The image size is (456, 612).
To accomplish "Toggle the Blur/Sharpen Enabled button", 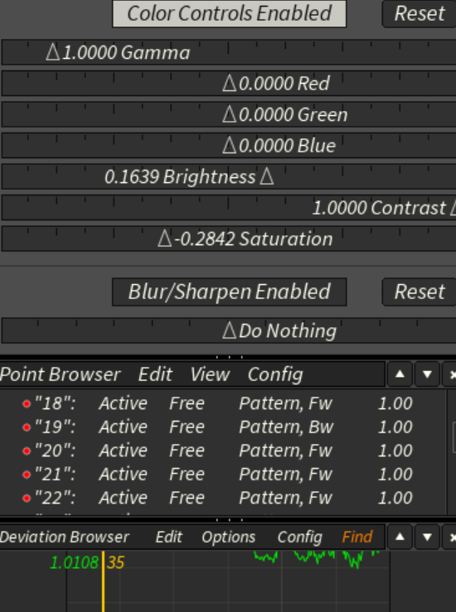I will [x=230, y=292].
